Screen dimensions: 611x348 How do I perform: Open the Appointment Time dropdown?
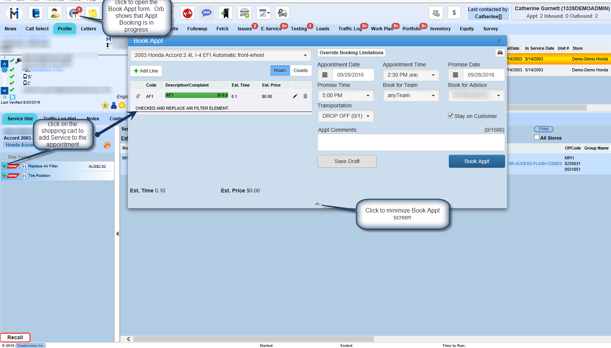coord(411,75)
